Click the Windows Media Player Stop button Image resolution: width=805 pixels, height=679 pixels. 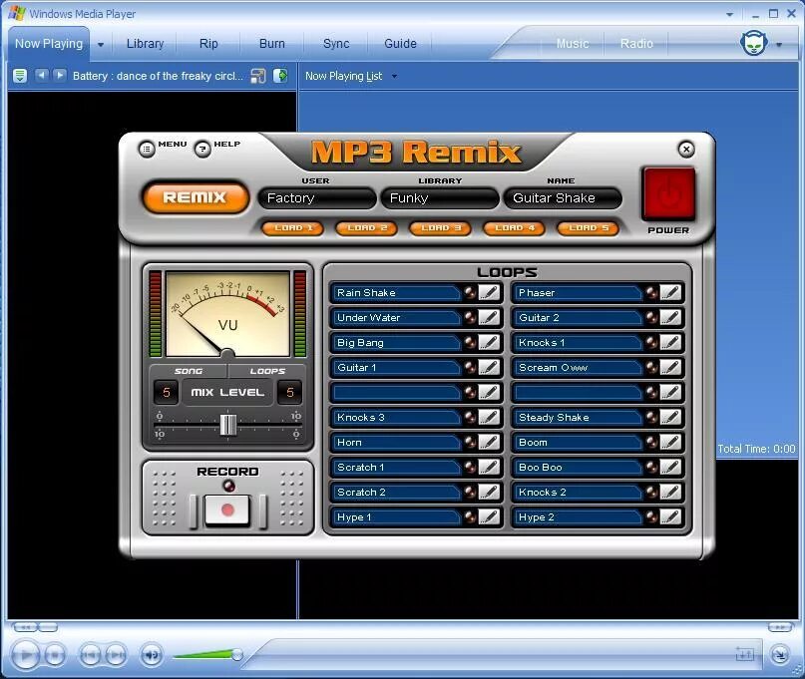coord(55,655)
